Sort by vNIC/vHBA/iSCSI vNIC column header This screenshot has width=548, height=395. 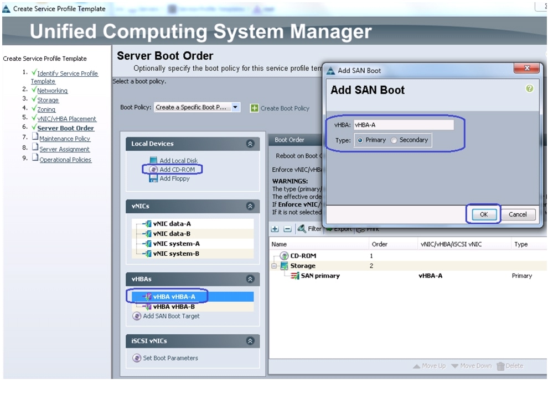(464, 244)
